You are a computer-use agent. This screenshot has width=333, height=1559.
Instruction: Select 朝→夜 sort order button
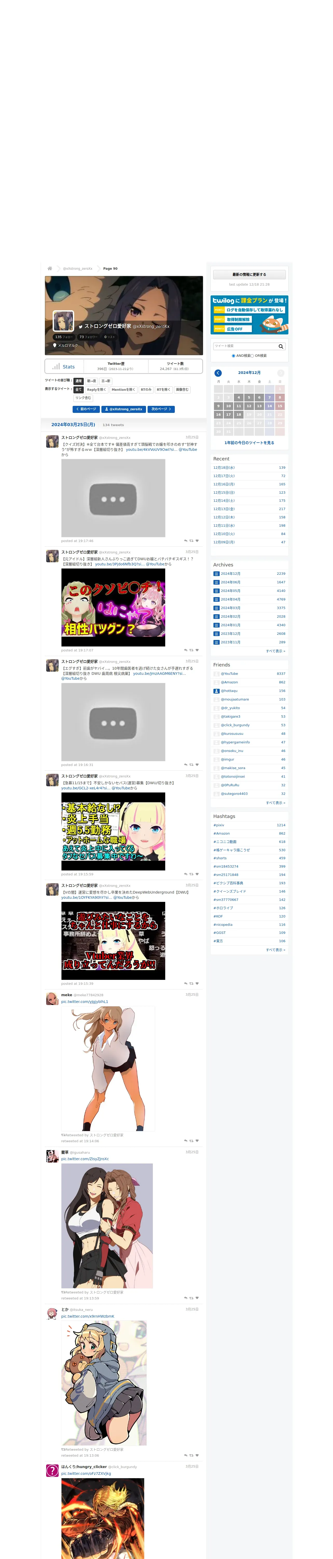click(x=92, y=381)
